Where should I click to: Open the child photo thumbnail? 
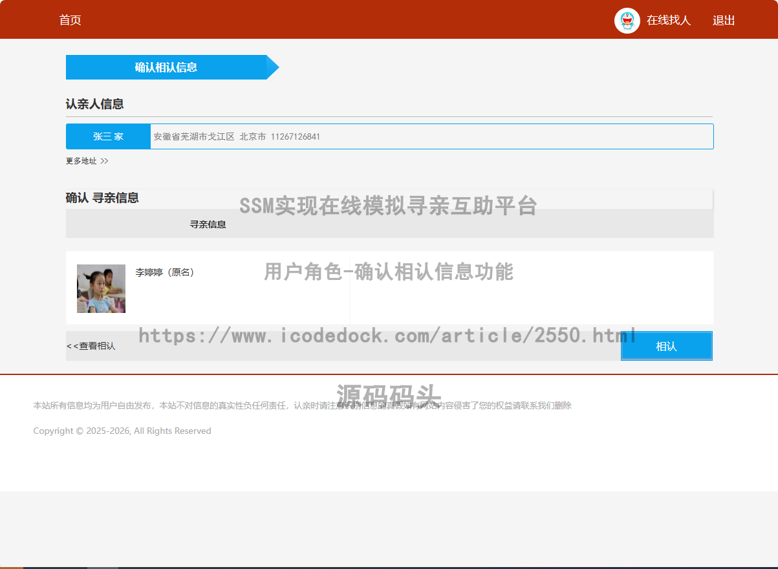[x=101, y=288]
